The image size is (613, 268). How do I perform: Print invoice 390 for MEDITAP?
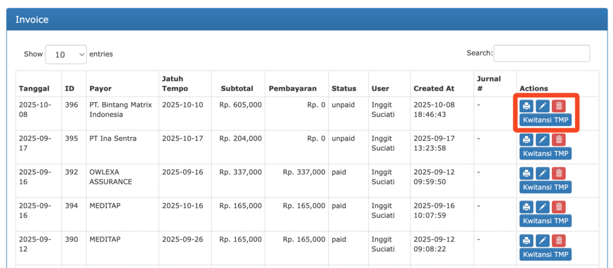526,241
